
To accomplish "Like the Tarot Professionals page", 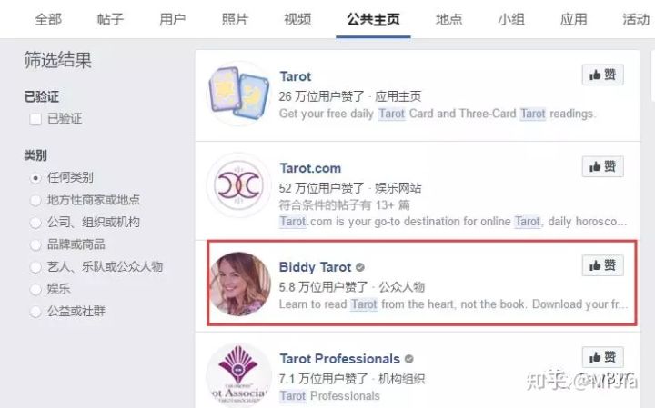I will (x=602, y=357).
